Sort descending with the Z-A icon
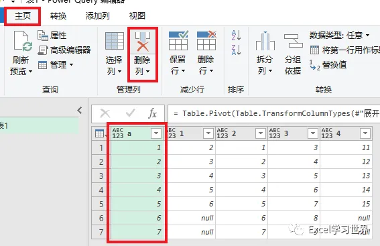The width and height of the screenshot is (380, 246). tap(236, 50)
